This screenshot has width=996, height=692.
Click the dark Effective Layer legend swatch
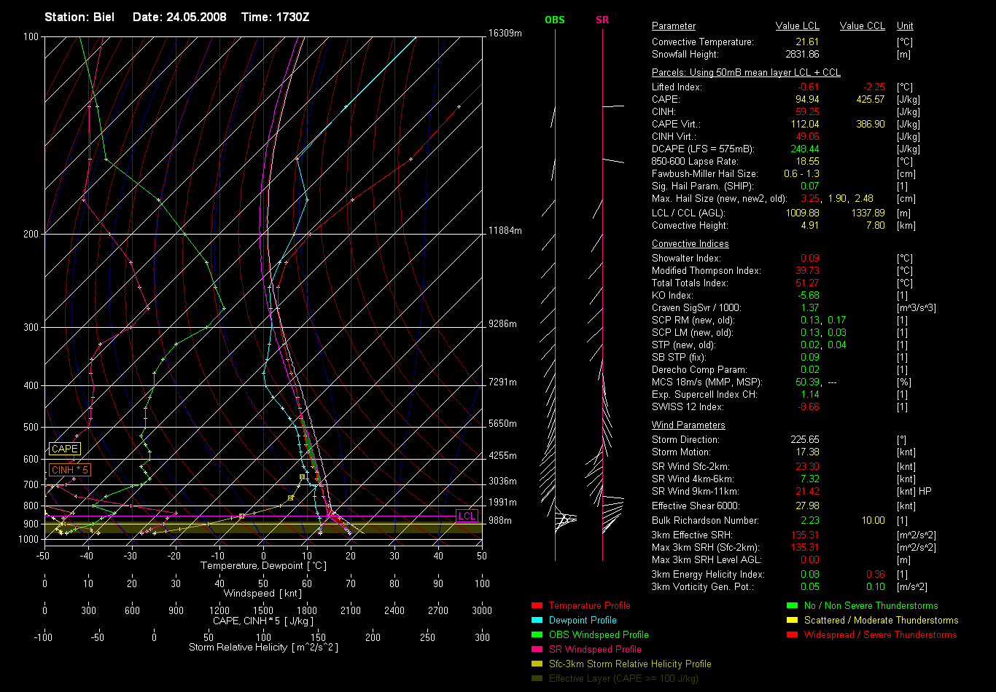click(x=537, y=678)
